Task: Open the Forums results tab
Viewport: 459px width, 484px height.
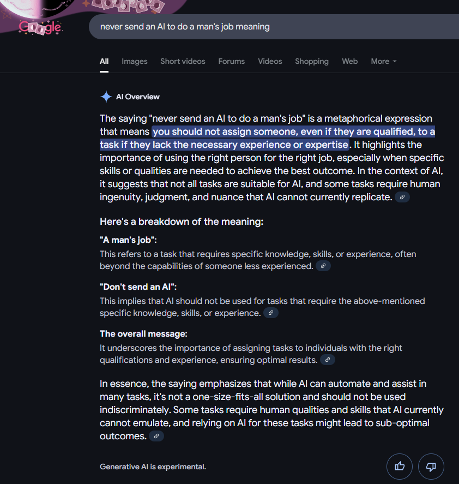Action: (231, 61)
